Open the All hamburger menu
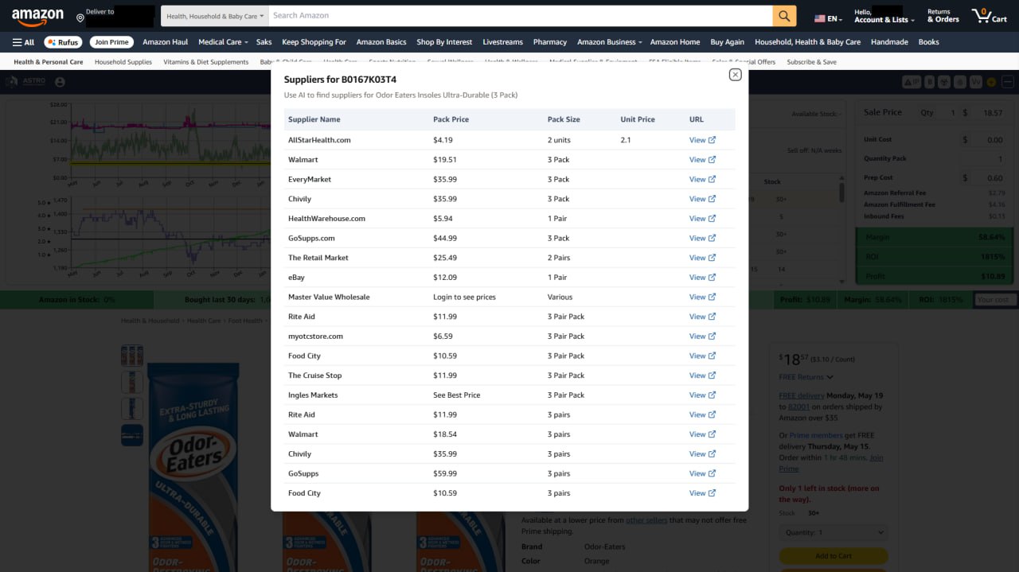Viewport: 1019px width, 572px height. (23, 42)
